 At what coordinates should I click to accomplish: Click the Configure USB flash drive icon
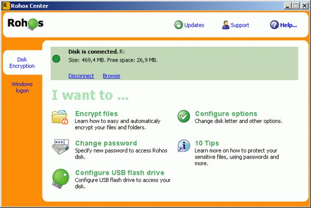[61, 178]
